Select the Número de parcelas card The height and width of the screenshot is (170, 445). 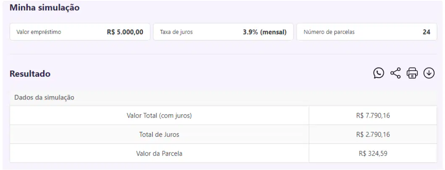367,32
